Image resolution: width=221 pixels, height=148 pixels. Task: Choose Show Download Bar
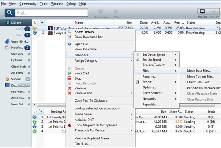tap(88, 37)
